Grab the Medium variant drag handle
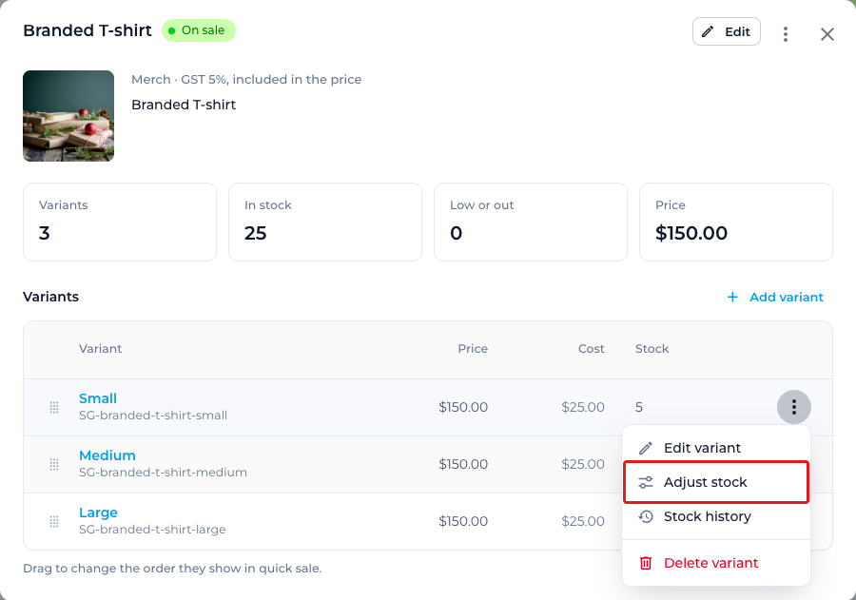Image resolution: width=856 pixels, height=600 pixels. (54, 465)
